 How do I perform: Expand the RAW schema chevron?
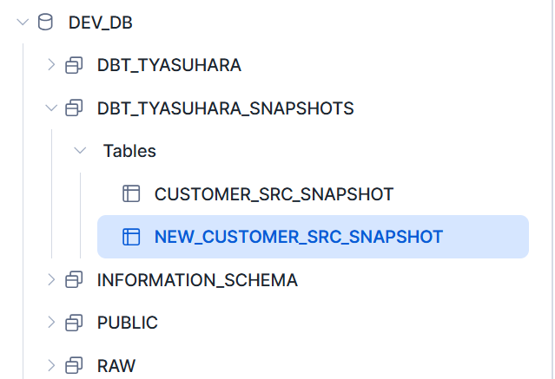(x=51, y=365)
